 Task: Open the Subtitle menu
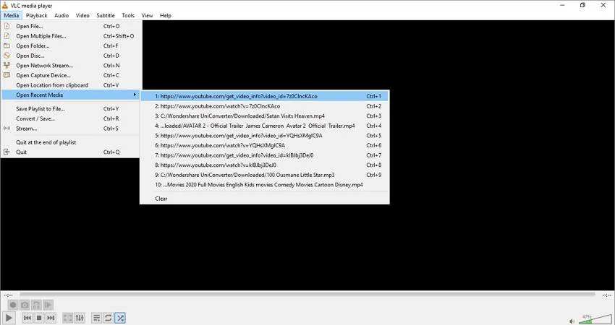pyautogui.click(x=106, y=15)
